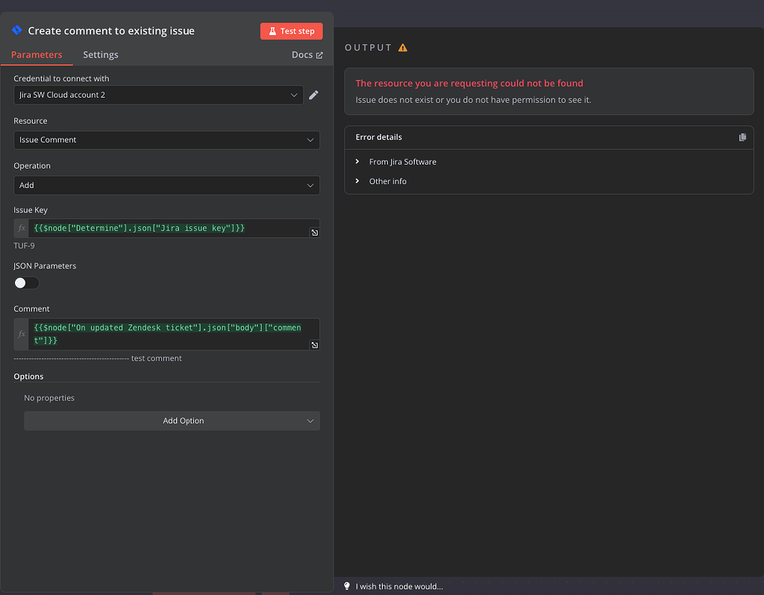Click the Test step button

coord(291,31)
